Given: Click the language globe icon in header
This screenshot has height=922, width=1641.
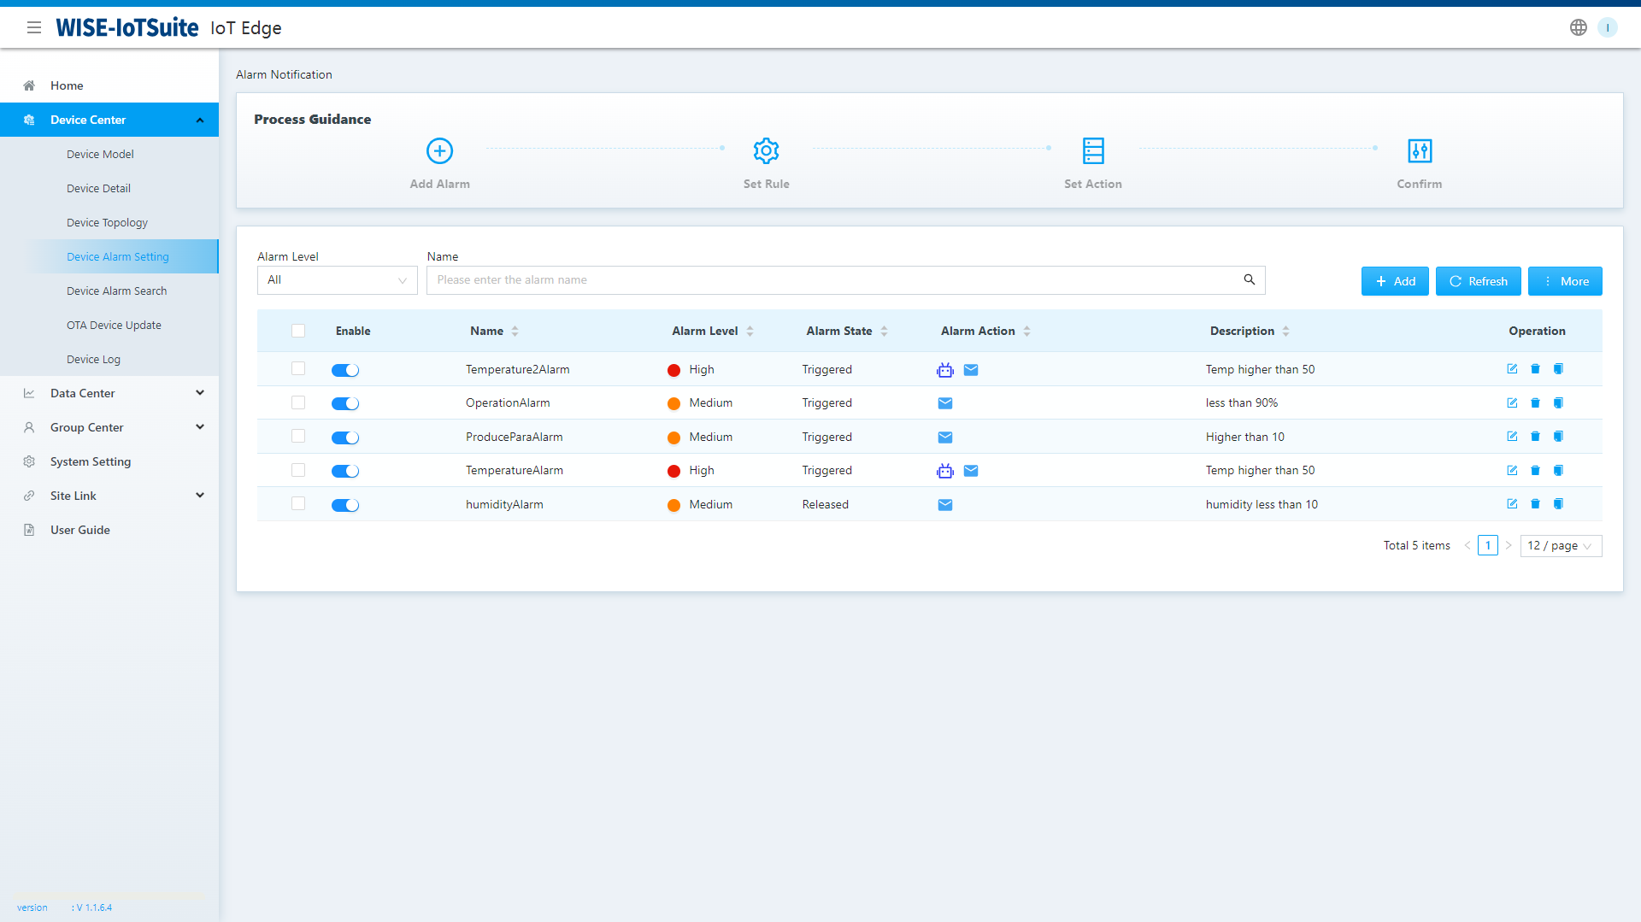Looking at the screenshot, I should [x=1579, y=27].
